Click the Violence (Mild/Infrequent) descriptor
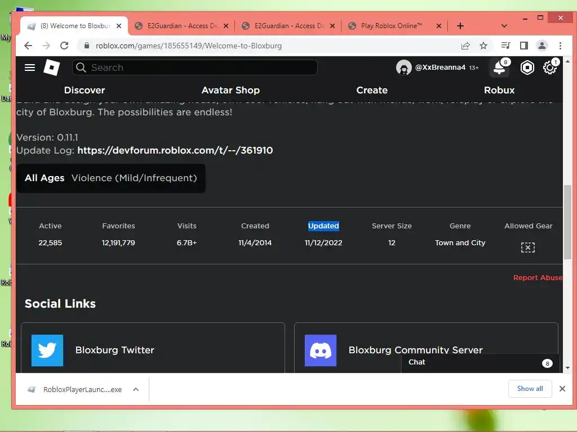 [134, 178]
